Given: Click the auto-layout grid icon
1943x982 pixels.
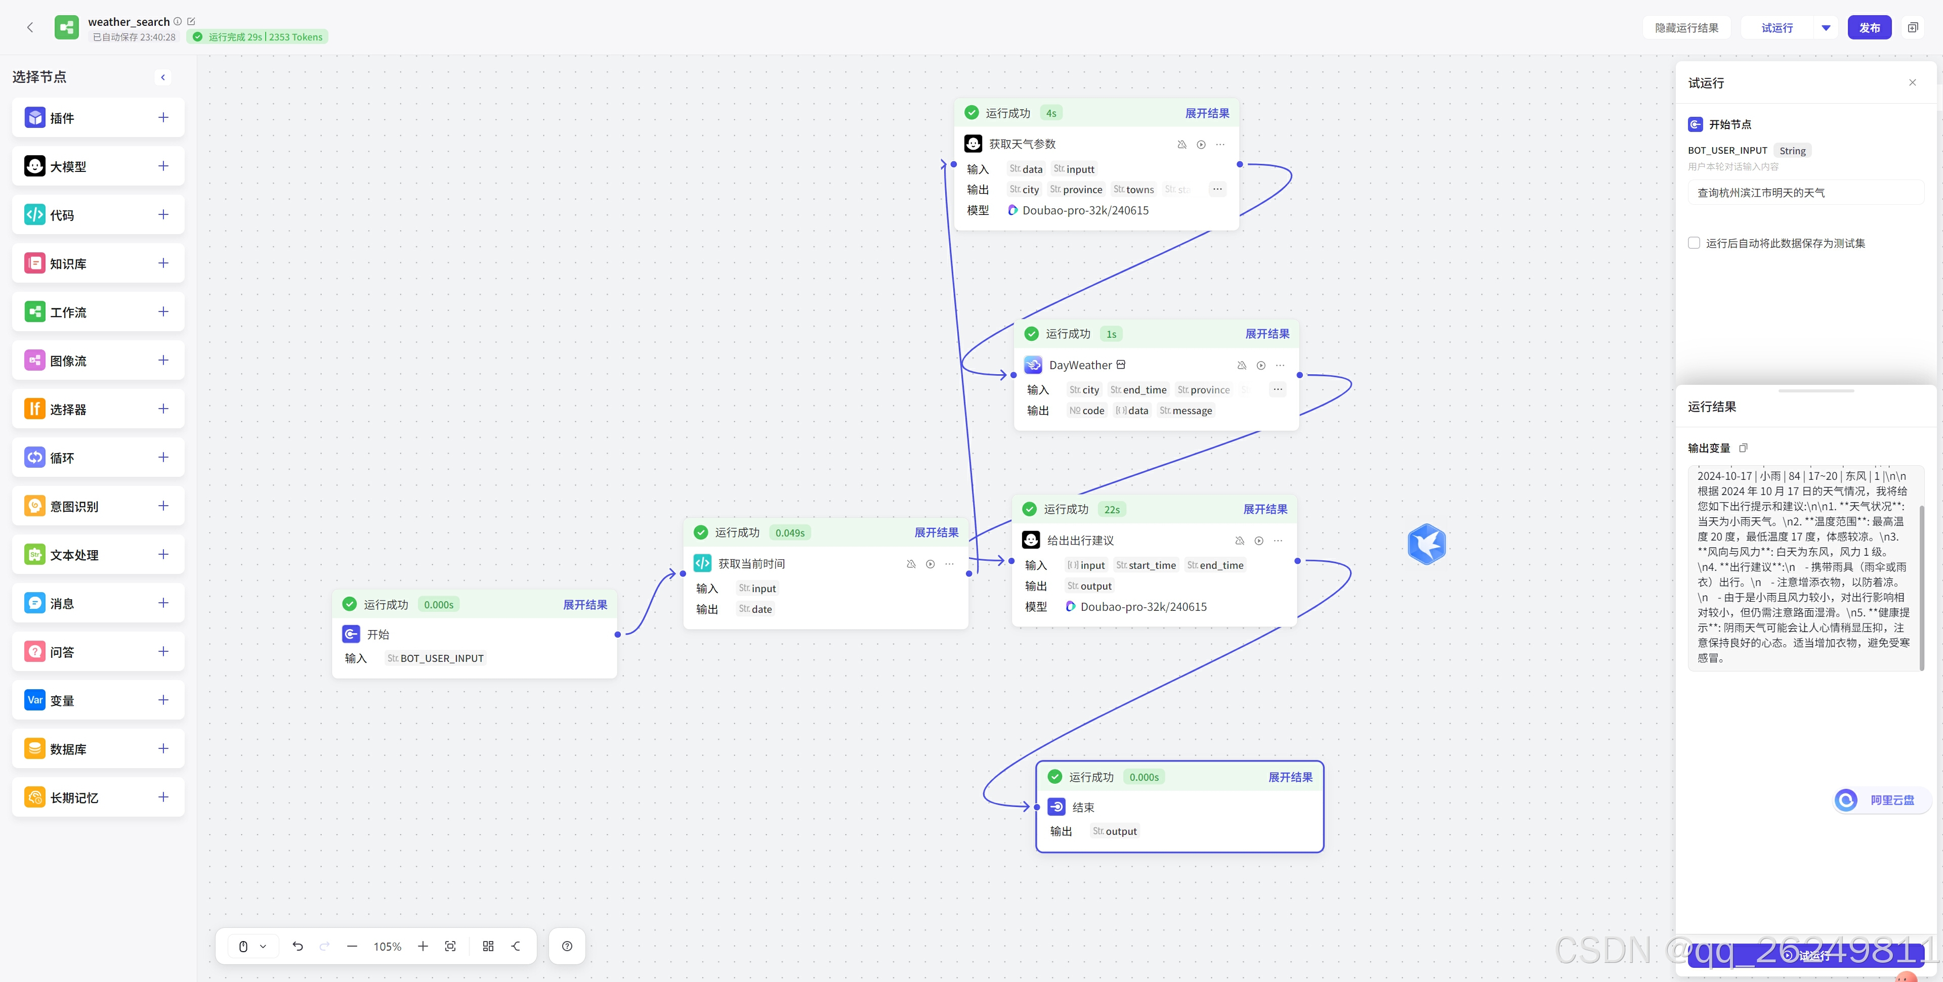Looking at the screenshot, I should coord(488,946).
